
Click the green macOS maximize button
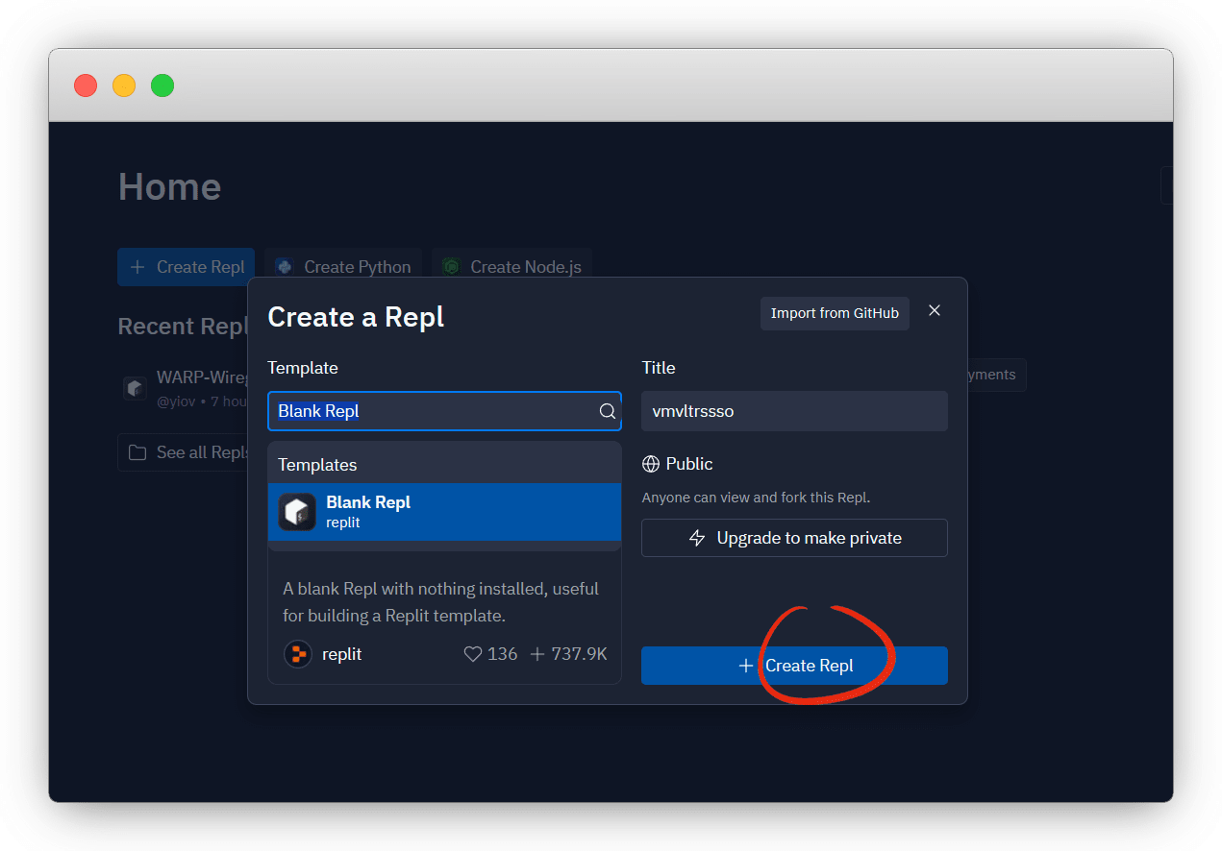click(x=162, y=85)
